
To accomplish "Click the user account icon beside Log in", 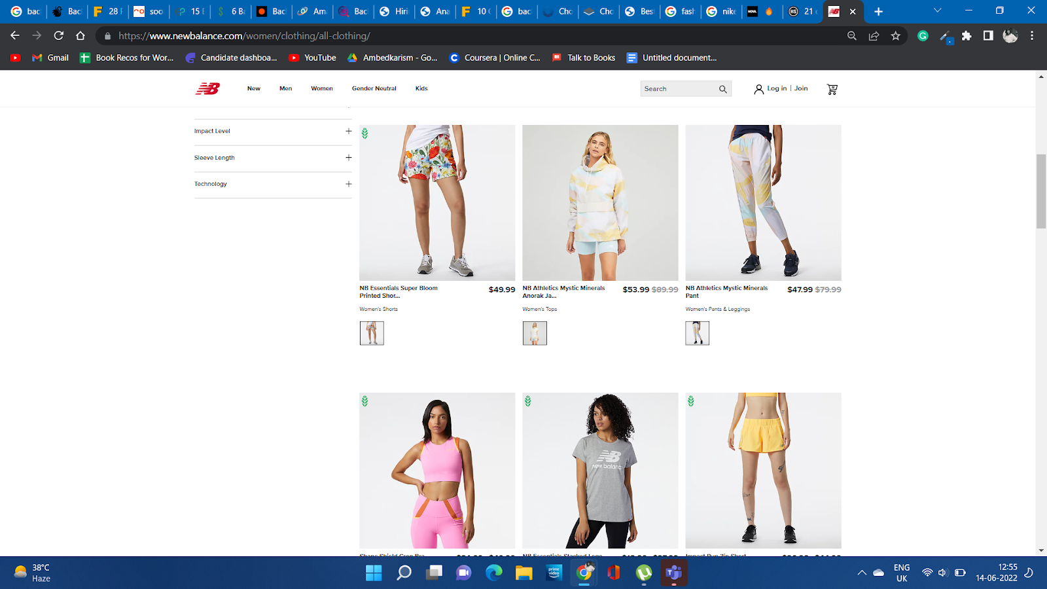I will (758, 89).
